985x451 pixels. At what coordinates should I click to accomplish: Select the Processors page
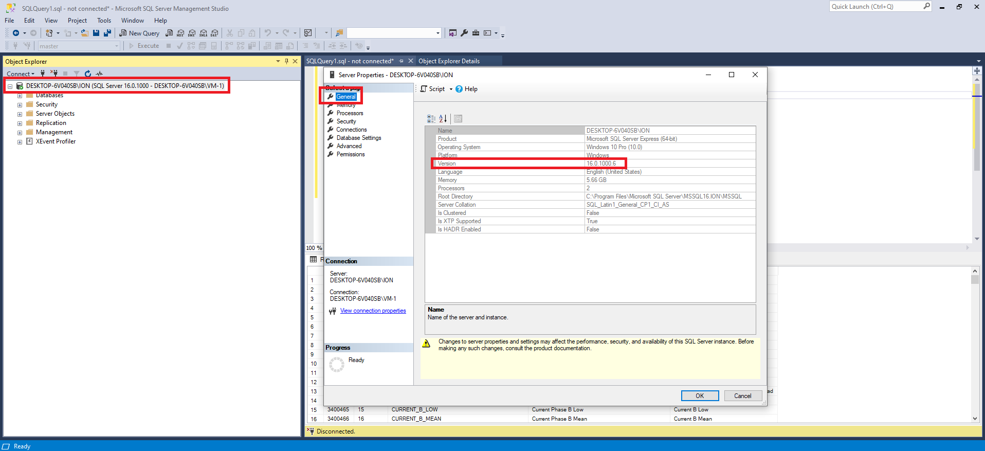pyautogui.click(x=350, y=113)
